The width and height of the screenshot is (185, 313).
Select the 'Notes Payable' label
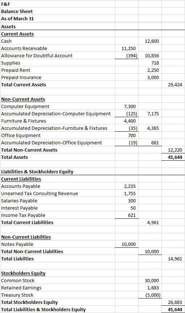click(17, 244)
